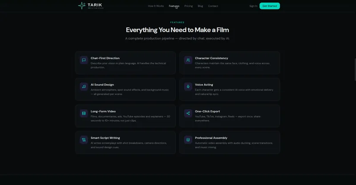Viewport: 356px width, 185px height.
Task: Click the Professional Assembly layers icon
Action: pyautogui.click(x=188, y=140)
